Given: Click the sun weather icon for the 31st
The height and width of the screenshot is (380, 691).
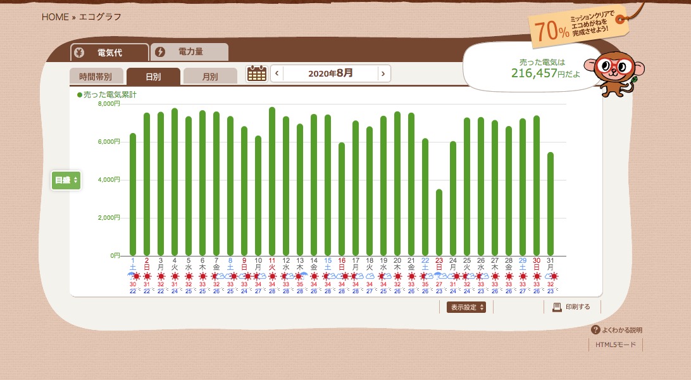Looking at the screenshot, I should click(x=554, y=276).
